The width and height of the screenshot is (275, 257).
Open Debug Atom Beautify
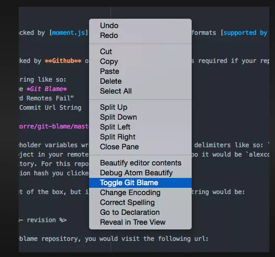140,173
